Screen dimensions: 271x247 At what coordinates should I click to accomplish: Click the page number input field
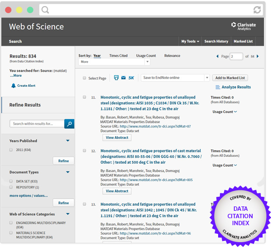236,56
